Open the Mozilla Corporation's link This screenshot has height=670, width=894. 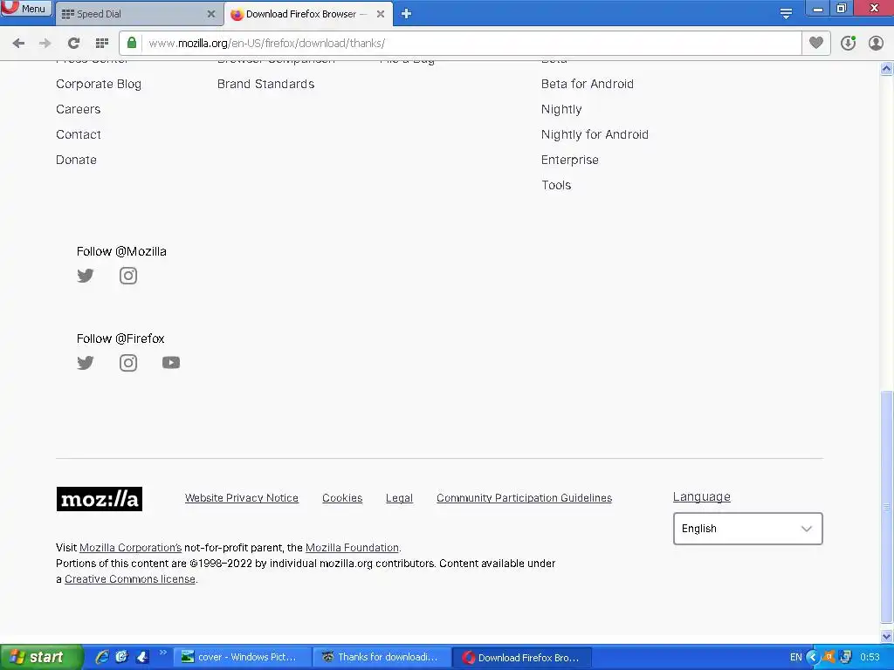point(131,548)
